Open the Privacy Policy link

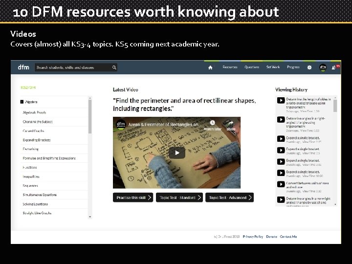click(x=253, y=237)
